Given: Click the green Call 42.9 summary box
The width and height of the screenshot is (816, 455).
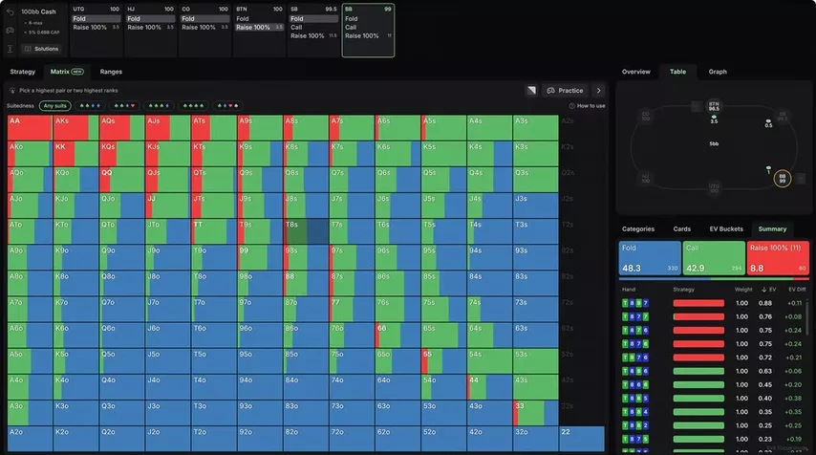Looking at the screenshot, I should [714, 258].
